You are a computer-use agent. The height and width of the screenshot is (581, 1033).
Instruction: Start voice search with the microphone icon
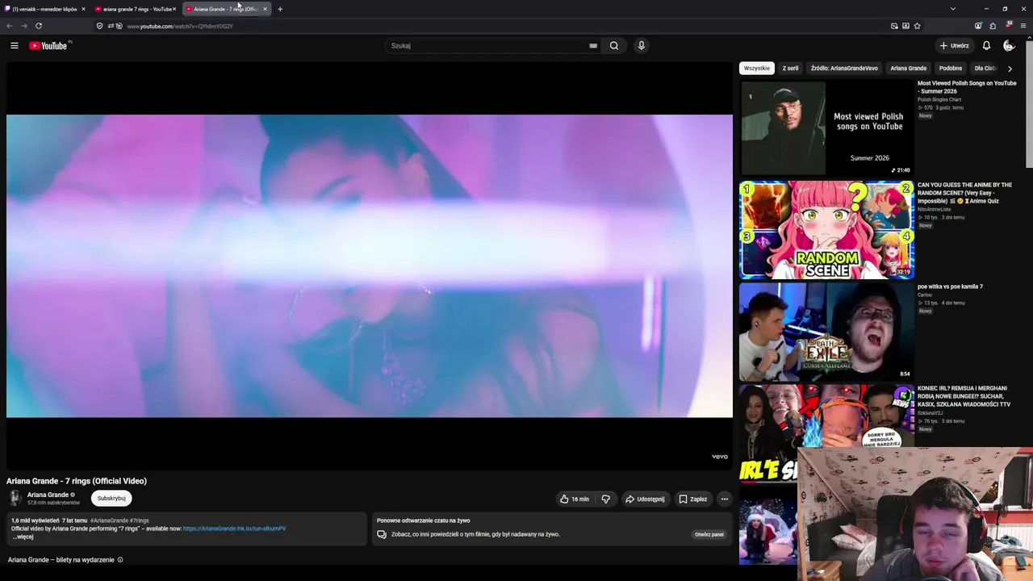(642, 46)
